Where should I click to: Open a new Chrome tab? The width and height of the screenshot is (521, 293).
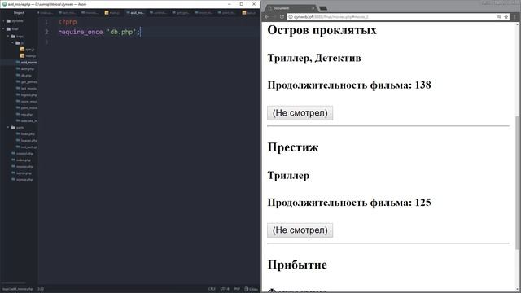coord(323,8)
